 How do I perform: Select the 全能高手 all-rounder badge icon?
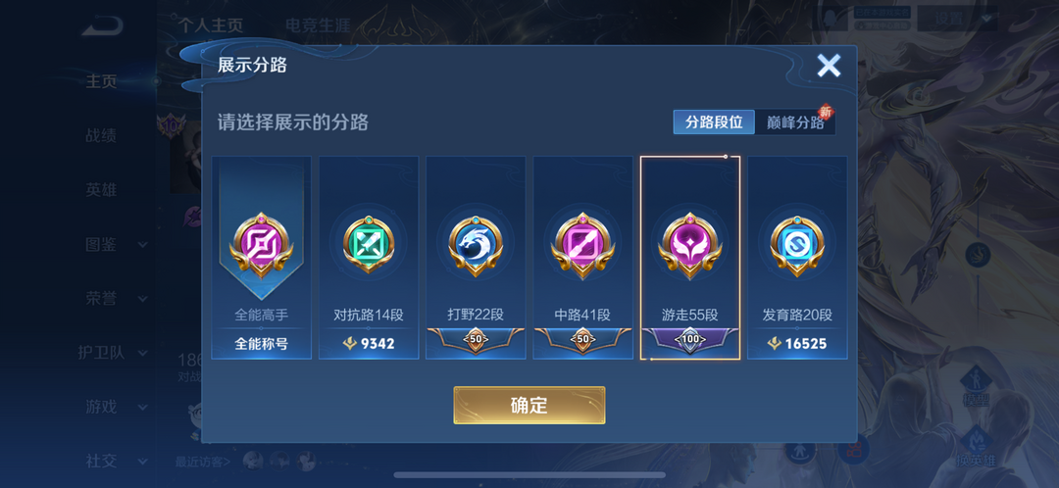262,245
